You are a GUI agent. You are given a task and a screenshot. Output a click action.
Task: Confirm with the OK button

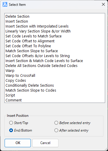click(18, 143)
